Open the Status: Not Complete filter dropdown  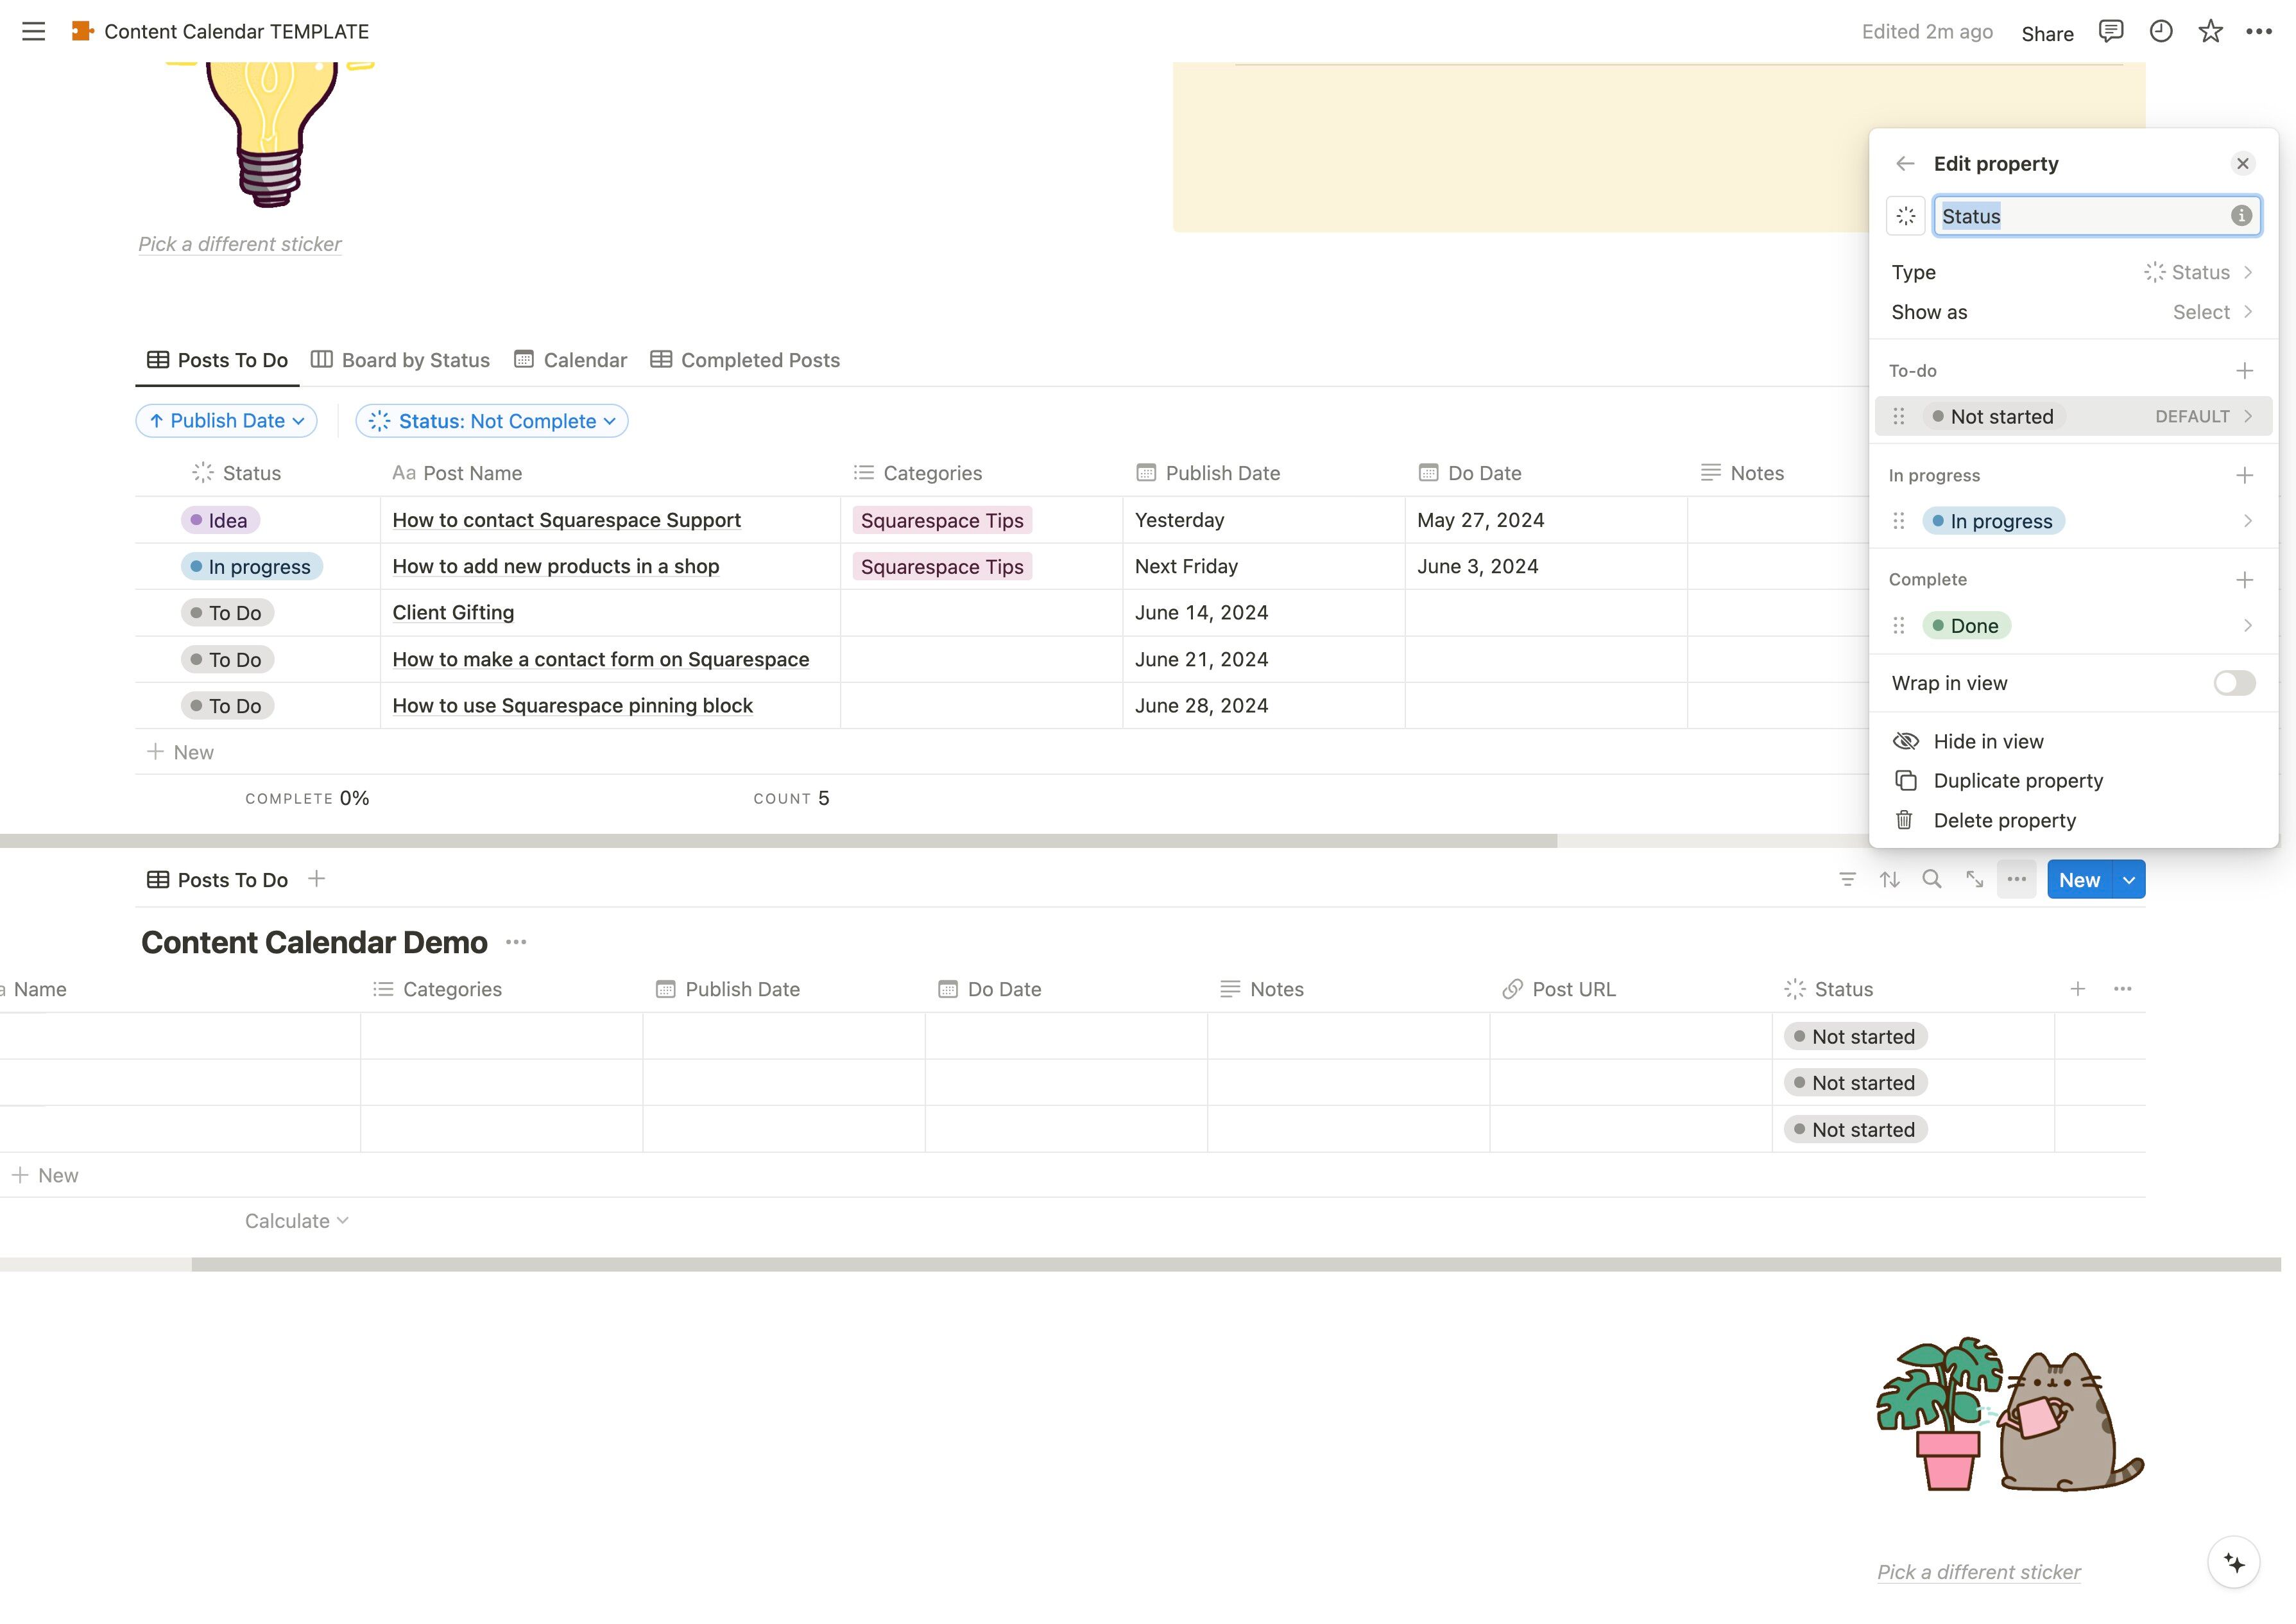492,421
